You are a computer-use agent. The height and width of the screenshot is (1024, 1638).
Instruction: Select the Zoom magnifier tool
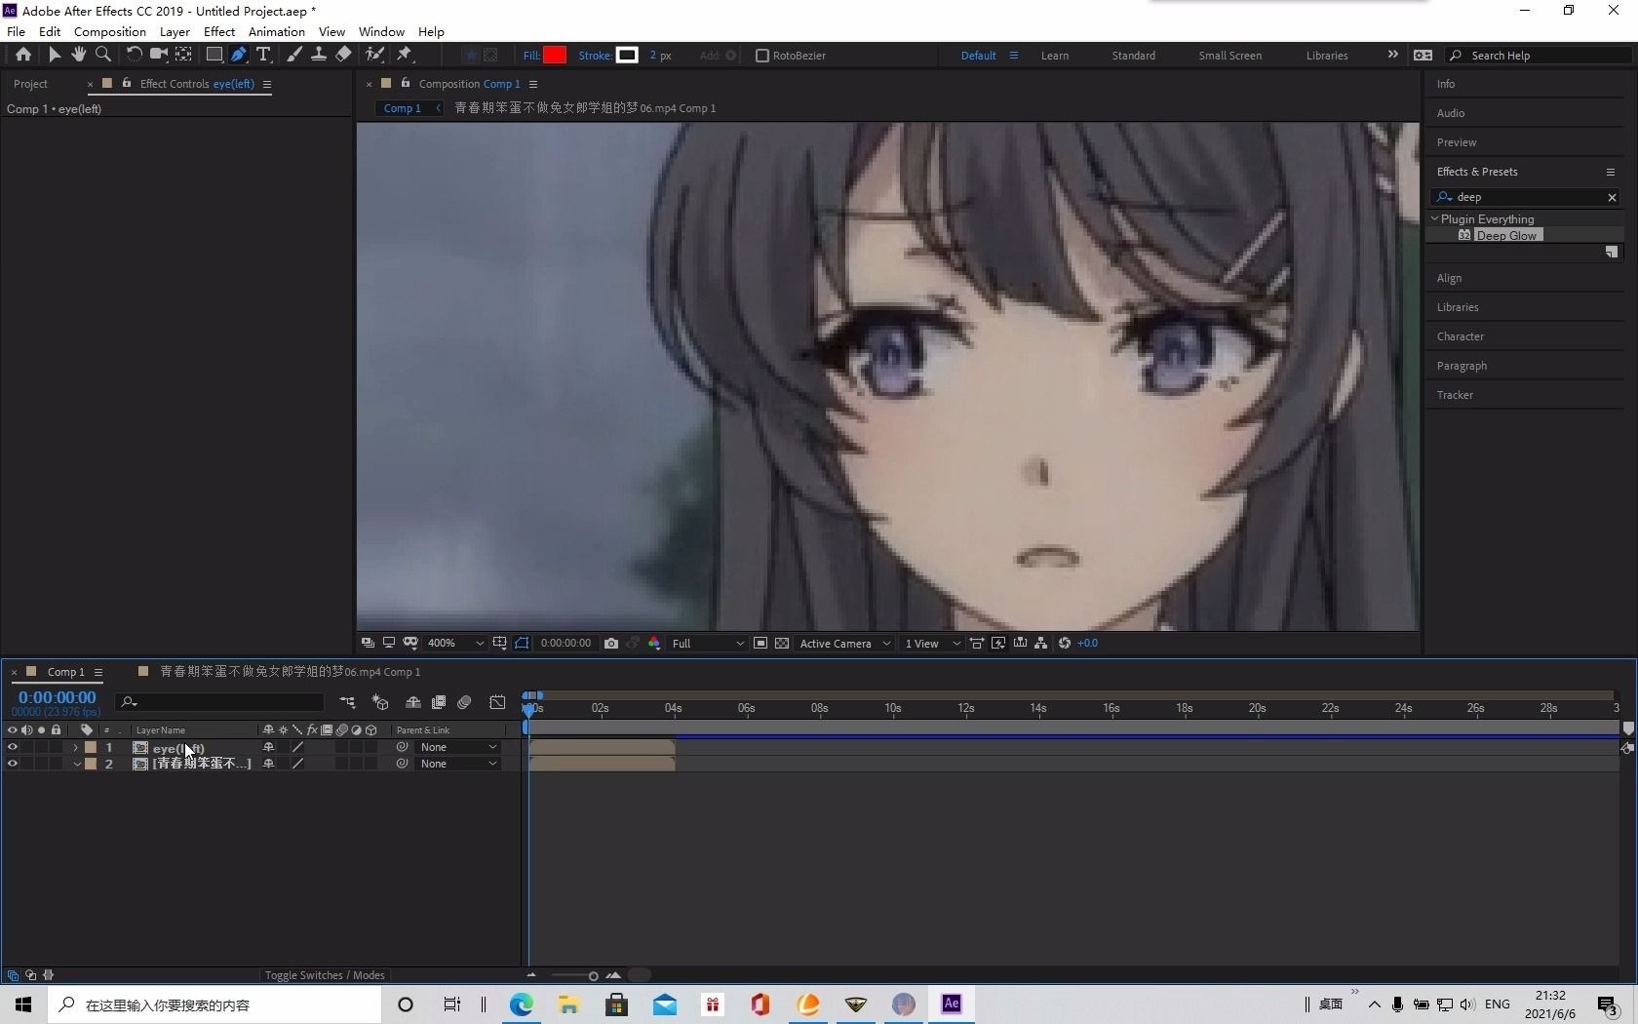click(102, 55)
